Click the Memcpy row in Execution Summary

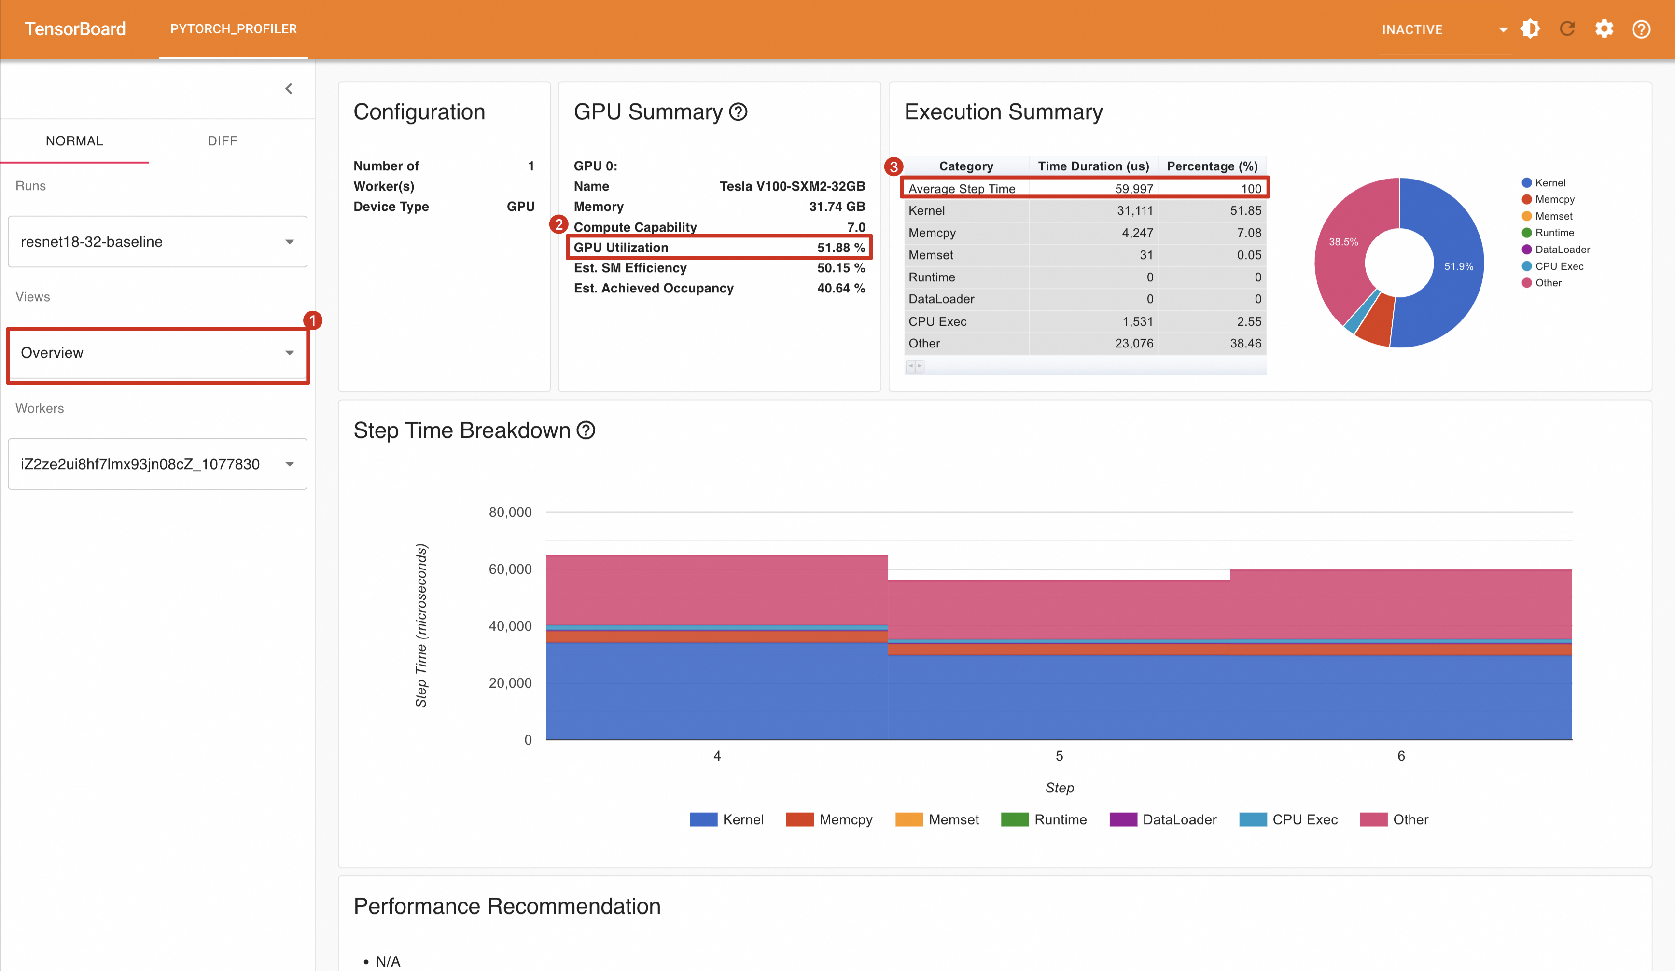(1085, 233)
